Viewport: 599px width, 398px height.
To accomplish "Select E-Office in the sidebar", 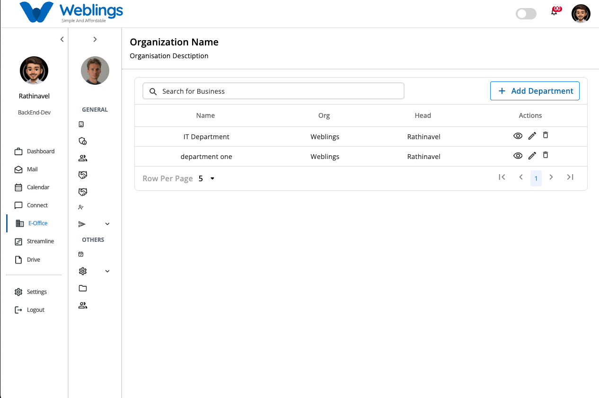I will 31,223.
